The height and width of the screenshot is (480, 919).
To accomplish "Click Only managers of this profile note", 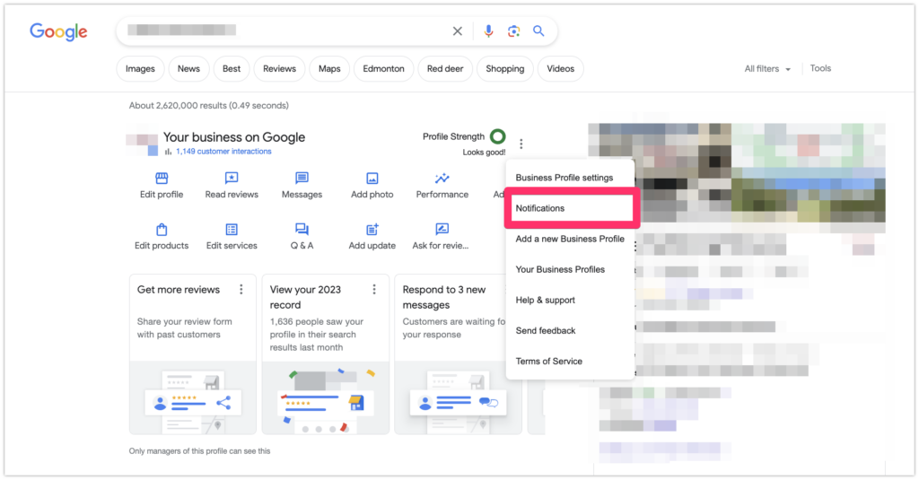I will (x=200, y=450).
